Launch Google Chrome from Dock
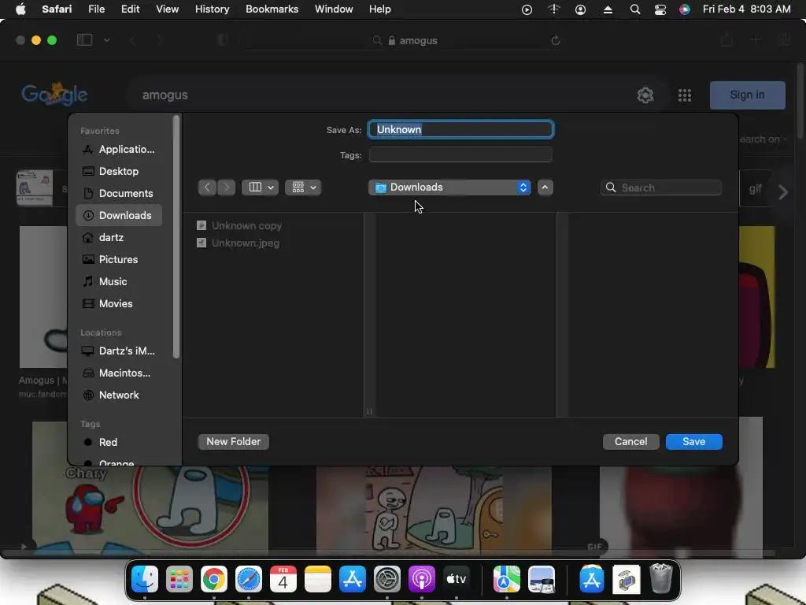This screenshot has height=605, width=806. tap(214, 579)
